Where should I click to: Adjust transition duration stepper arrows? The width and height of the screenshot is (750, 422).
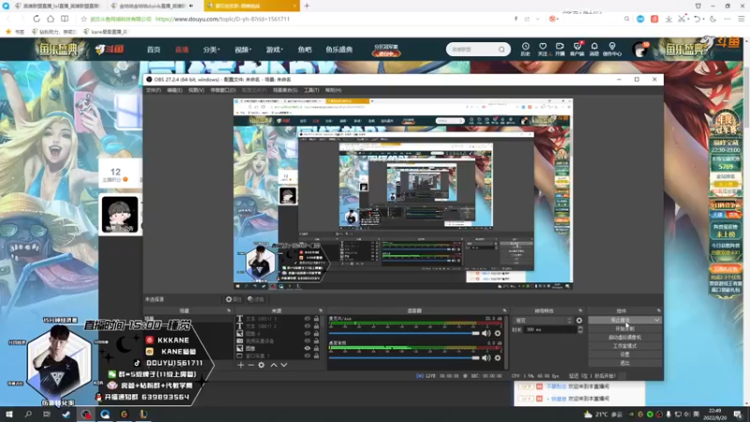coord(580,330)
